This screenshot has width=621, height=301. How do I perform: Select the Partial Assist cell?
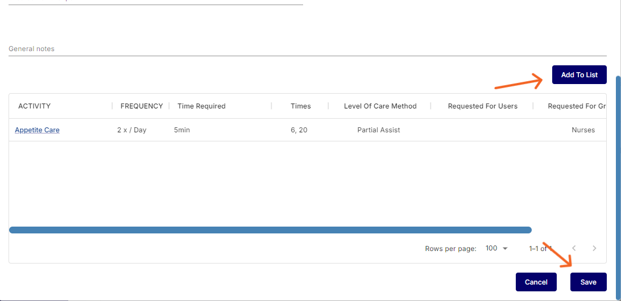(378, 130)
